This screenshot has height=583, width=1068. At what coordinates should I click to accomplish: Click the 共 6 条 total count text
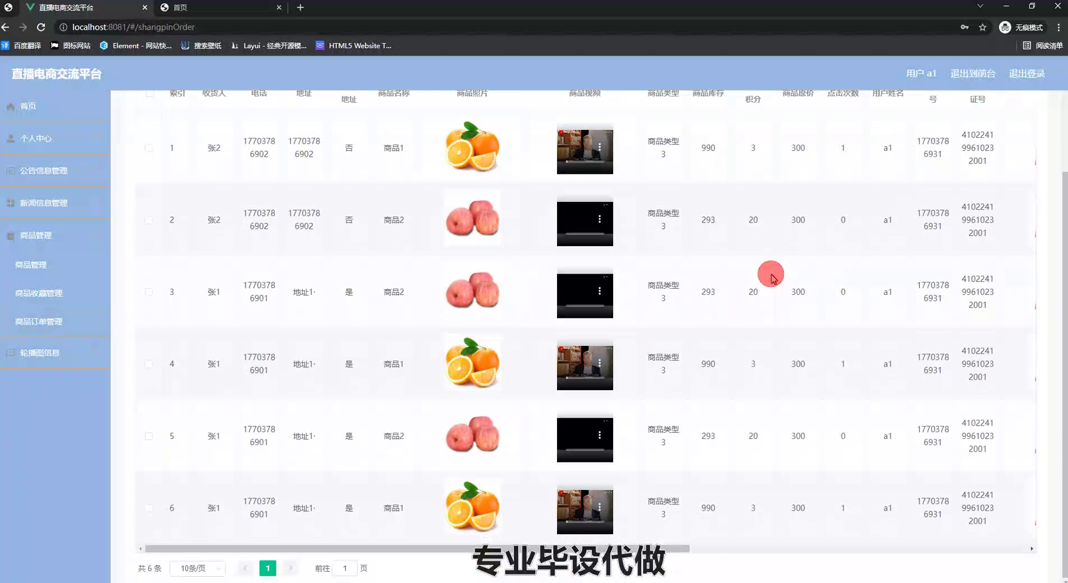[150, 568]
